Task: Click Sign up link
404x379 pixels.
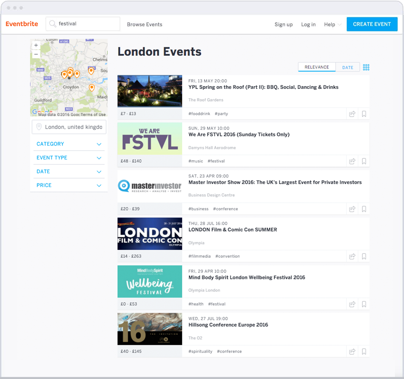Action: 283,24
